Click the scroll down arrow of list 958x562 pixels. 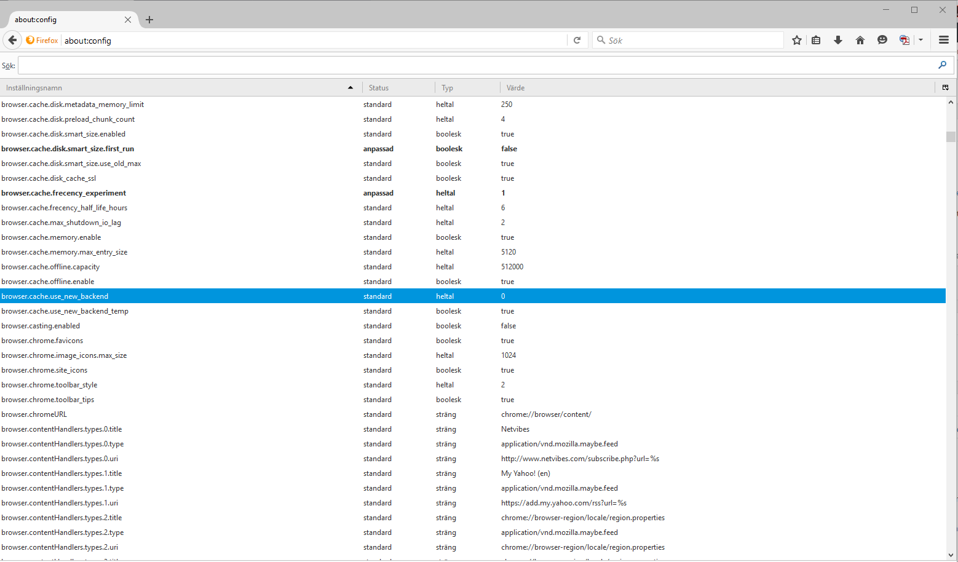951,555
